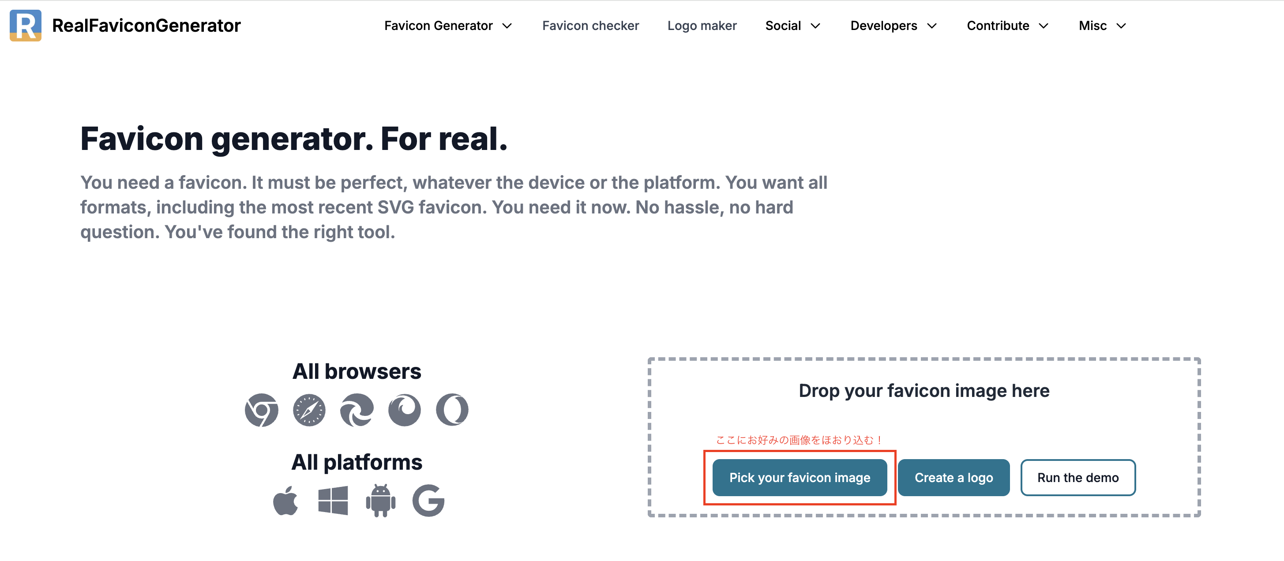Click the Create a logo button
Image resolution: width=1284 pixels, height=561 pixels.
[954, 477]
